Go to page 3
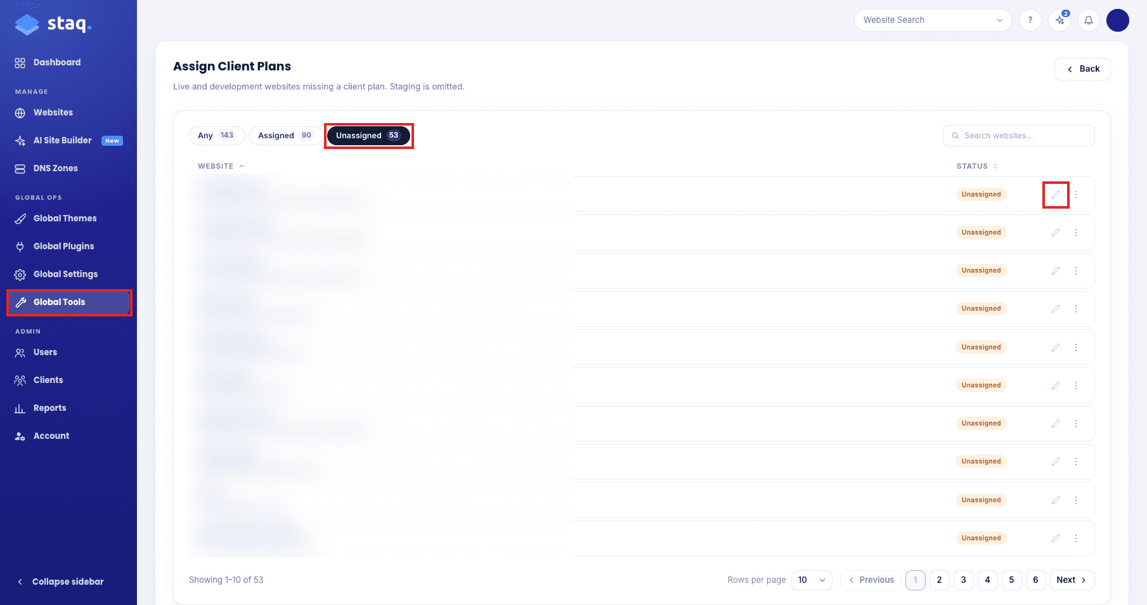The height and width of the screenshot is (605, 1147). (964, 580)
